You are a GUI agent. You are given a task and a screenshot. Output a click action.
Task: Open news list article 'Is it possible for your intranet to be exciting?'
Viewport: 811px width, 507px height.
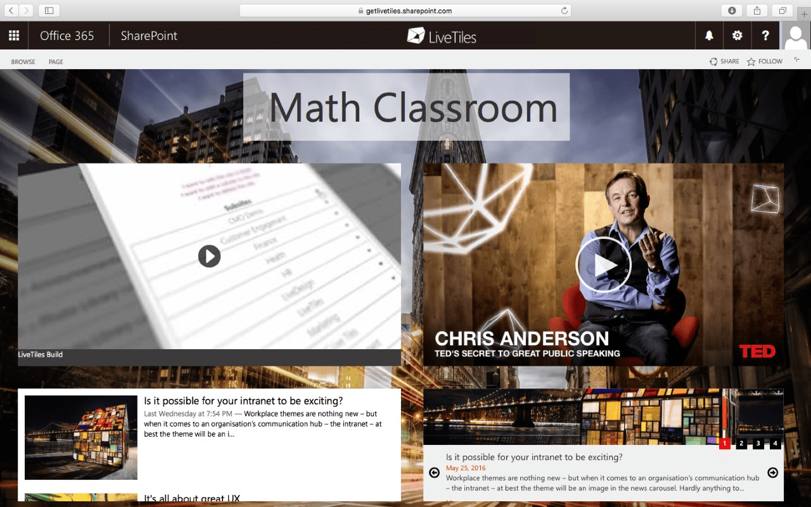coord(243,401)
